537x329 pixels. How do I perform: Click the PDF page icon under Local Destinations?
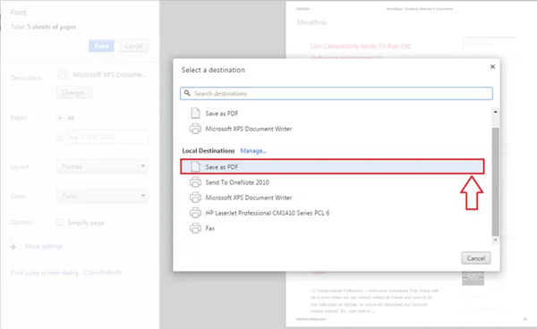[x=195, y=166]
